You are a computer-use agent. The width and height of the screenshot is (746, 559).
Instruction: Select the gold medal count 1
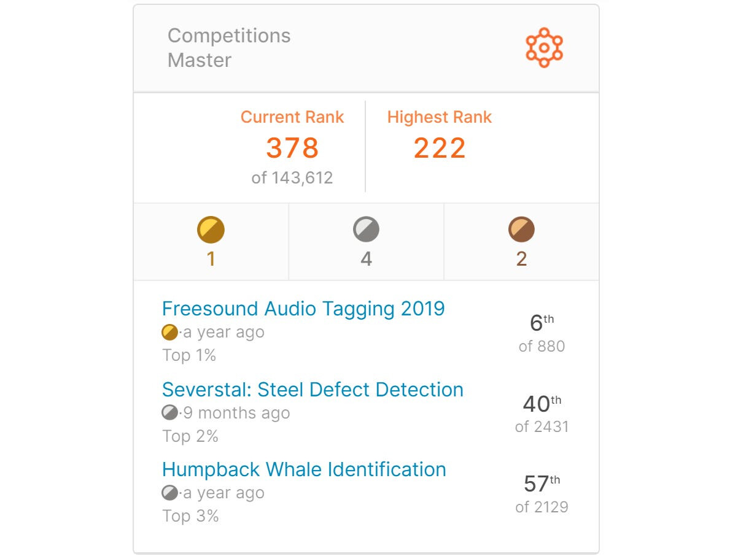pyautogui.click(x=211, y=259)
